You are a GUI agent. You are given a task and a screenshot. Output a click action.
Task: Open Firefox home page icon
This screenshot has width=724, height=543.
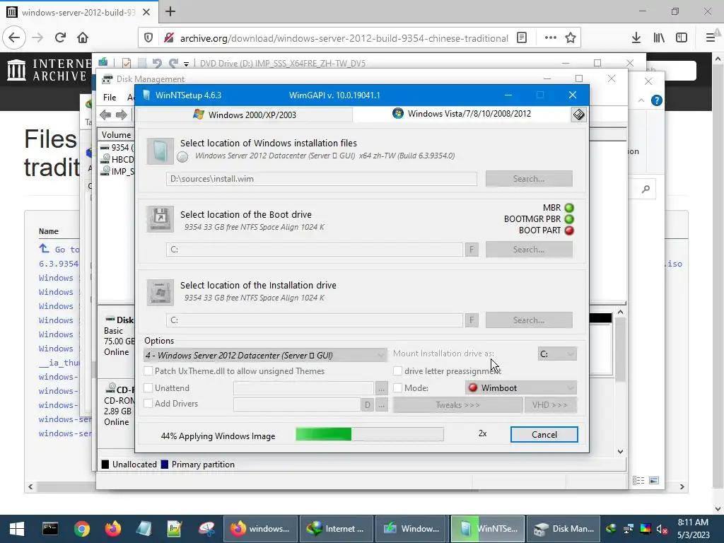point(83,37)
